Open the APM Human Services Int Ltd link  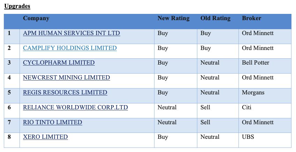pos(71,33)
